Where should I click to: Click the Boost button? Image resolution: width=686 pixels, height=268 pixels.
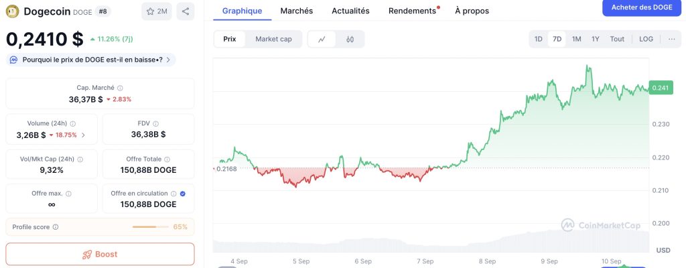pos(100,254)
